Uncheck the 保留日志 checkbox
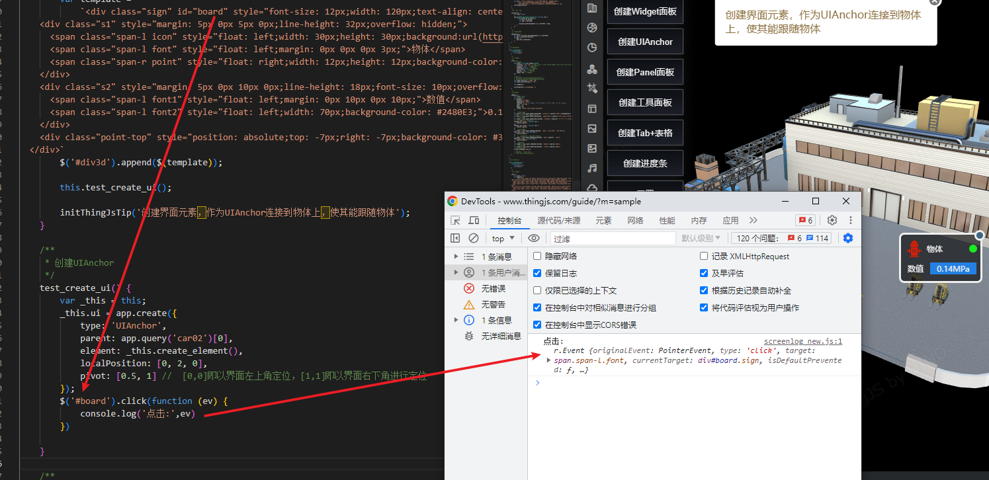 537,273
